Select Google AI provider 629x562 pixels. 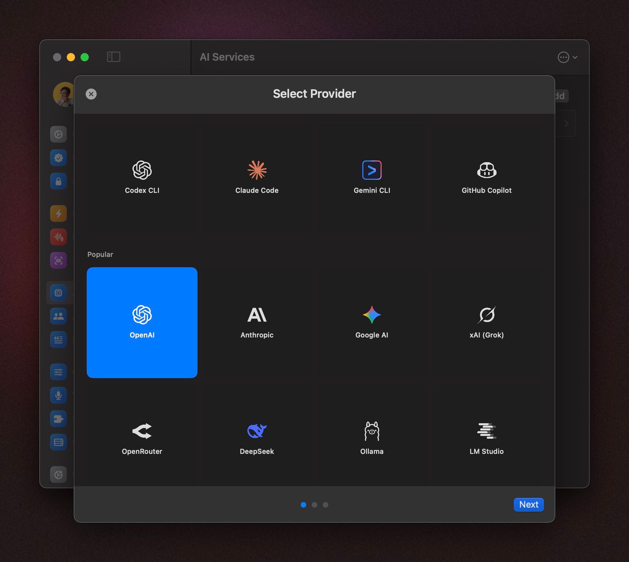[x=372, y=322]
